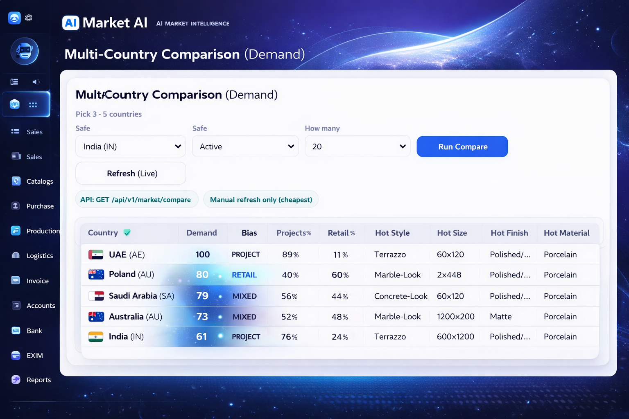Click the AI logo badge in header
The height and width of the screenshot is (419, 629).
[x=70, y=23]
